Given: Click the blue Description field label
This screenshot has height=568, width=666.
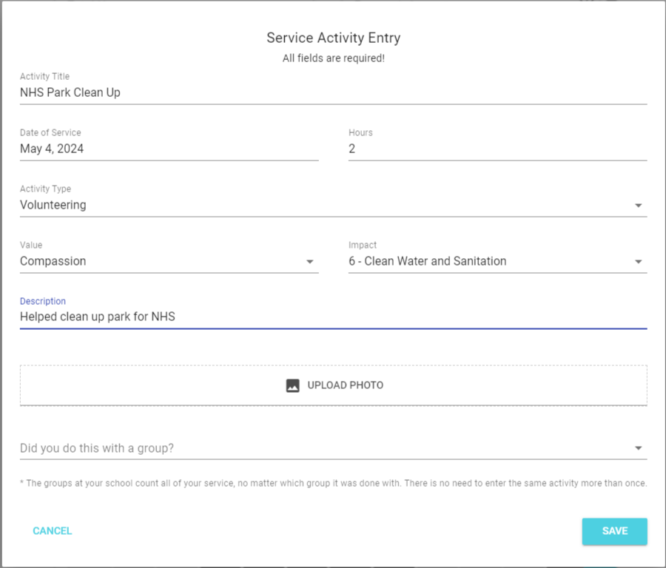Looking at the screenshot, I should pyautogui.click(x=43, y=302).
